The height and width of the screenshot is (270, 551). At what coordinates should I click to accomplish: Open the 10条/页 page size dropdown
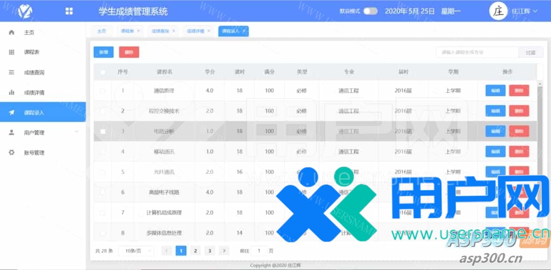(x=136, y=251)
